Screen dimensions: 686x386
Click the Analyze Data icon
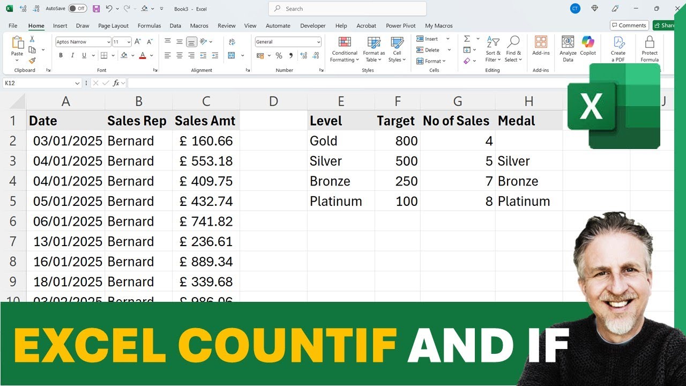(568, 49)
